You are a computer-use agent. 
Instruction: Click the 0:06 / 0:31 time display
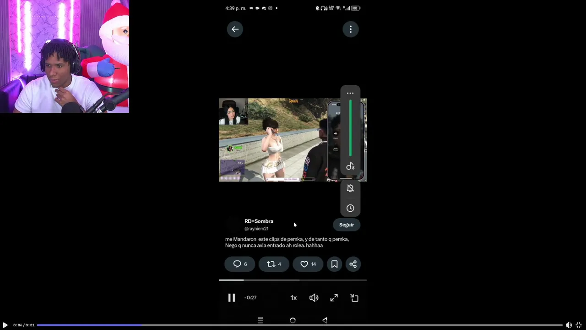(24, 325)
